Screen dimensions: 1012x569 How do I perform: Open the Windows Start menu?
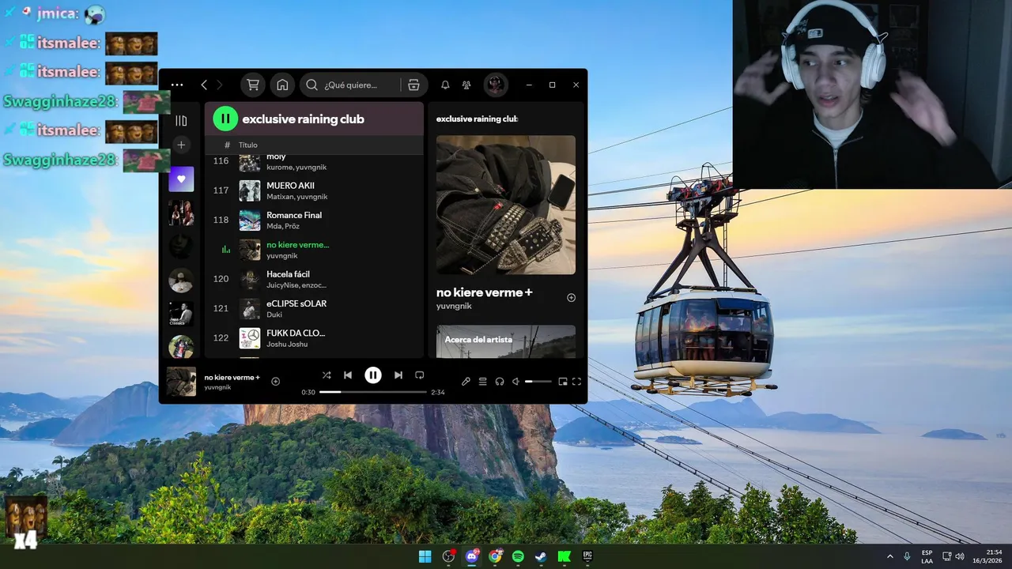click(425, 556)
